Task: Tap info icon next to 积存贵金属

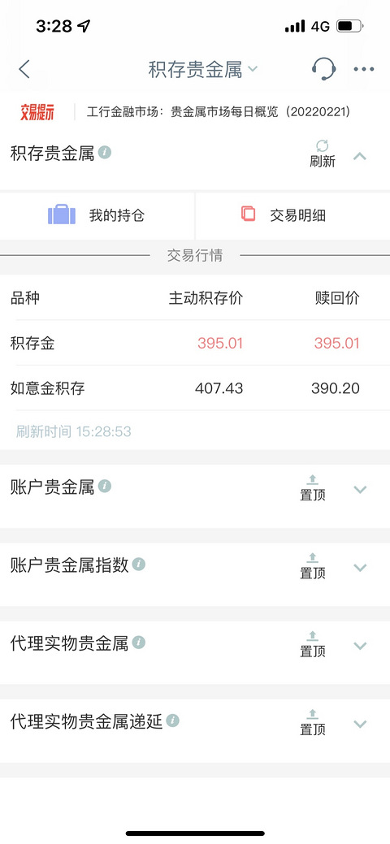Action: (105, 153)
